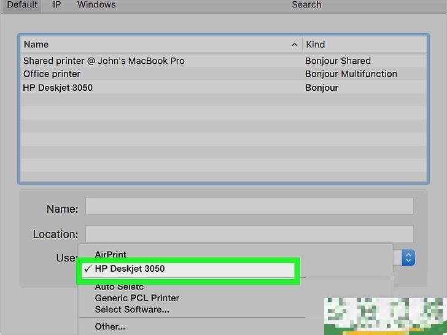
Task: Select Office printer in the printer list
Action: pyautogui.click(x=52, y=74)
